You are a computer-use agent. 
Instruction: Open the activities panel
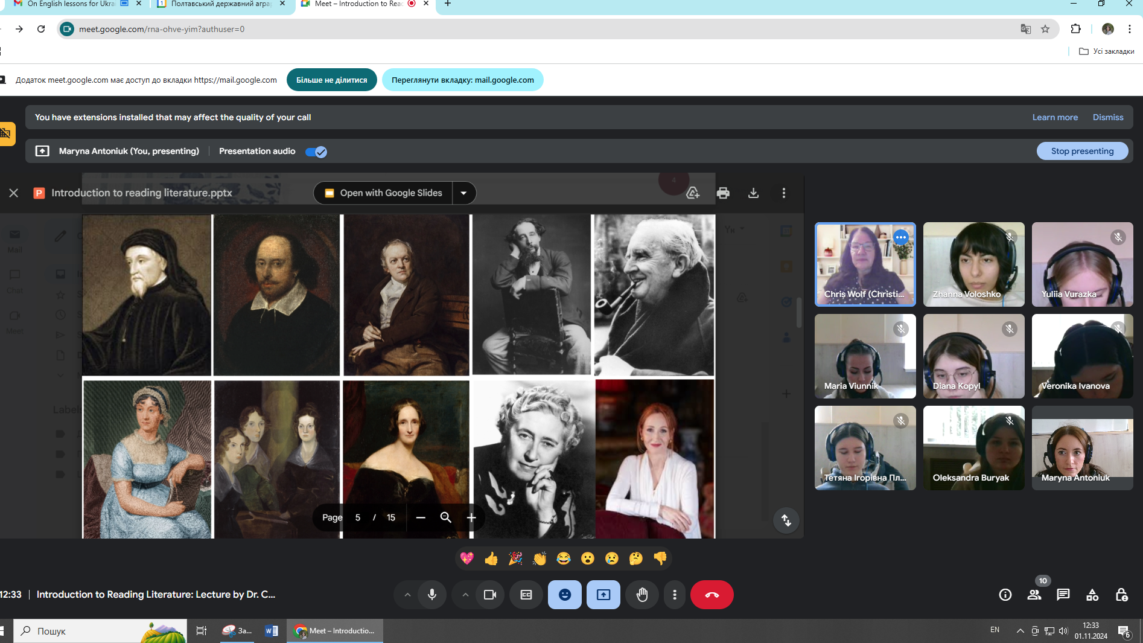(1092, 595)
